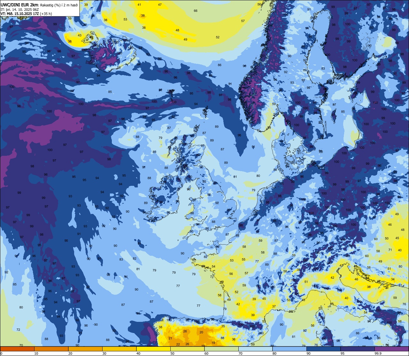Click the map value '22' in Spain
The width and height of the screenshot is (409, 356).
178,344
